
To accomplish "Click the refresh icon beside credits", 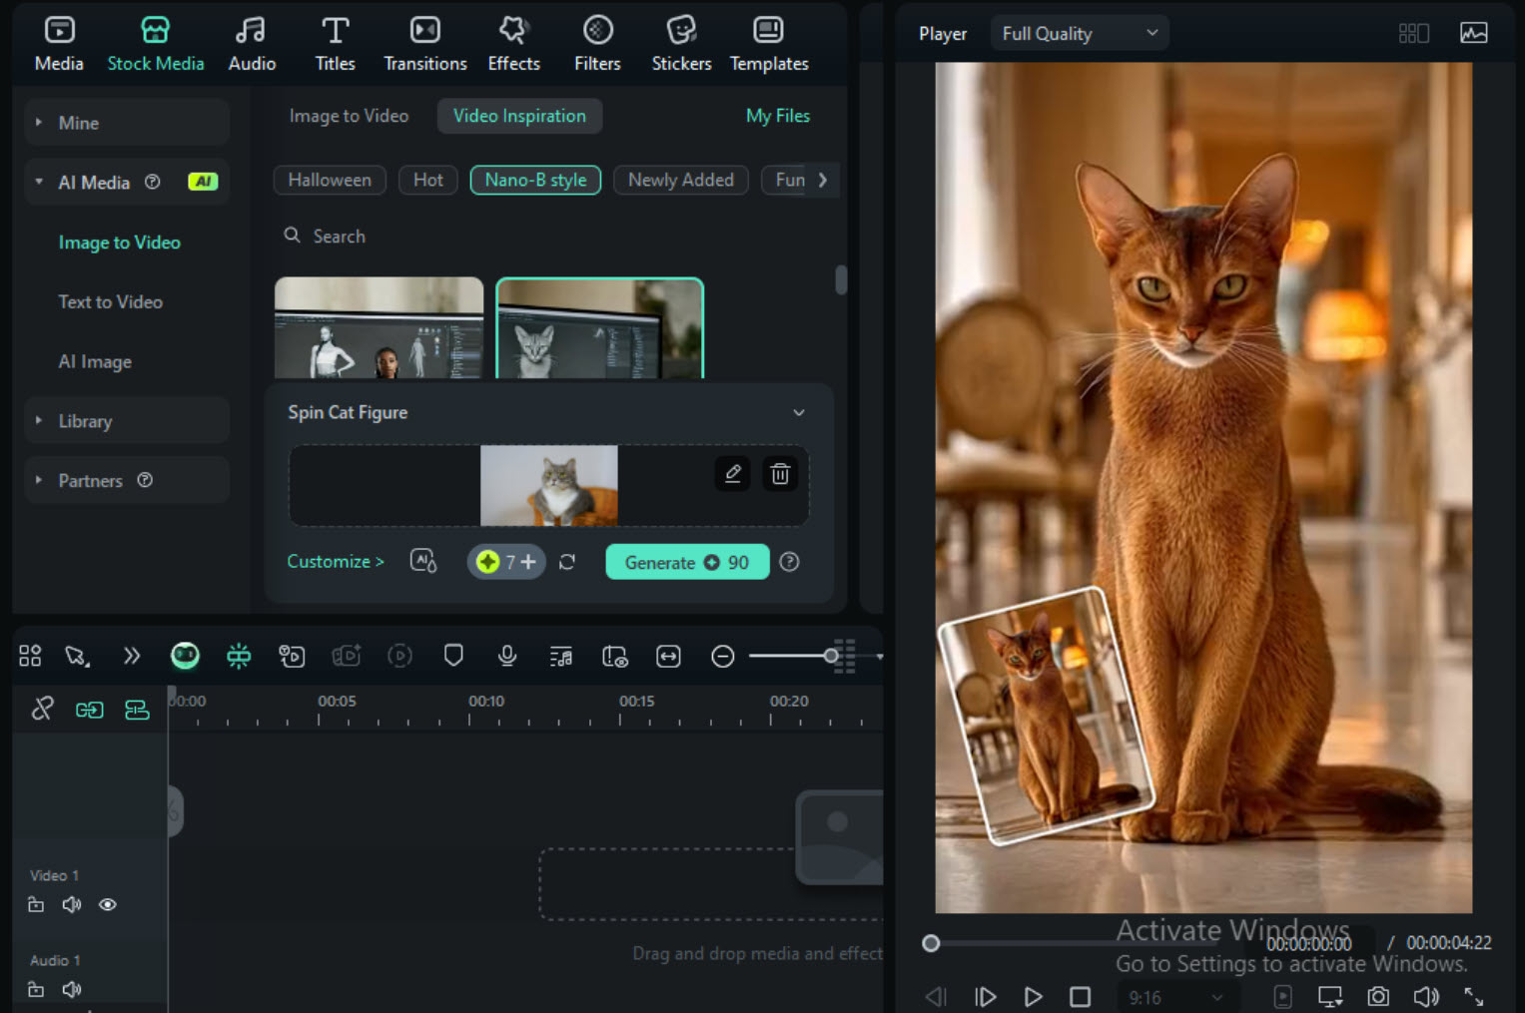I will (x=567, y=562).
